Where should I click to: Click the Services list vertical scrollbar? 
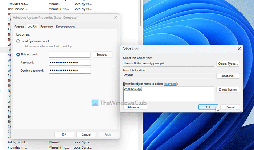click(x=140, y=13)
